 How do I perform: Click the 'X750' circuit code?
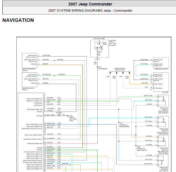[x=59, y=108]
